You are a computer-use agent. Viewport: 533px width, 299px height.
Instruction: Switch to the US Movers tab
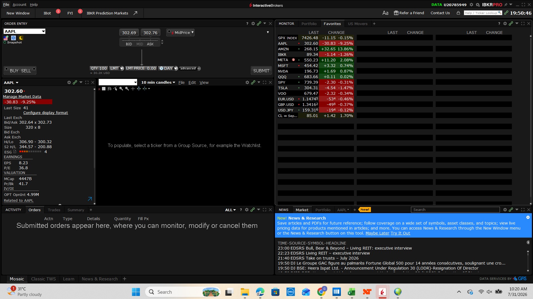click(358, 24)
